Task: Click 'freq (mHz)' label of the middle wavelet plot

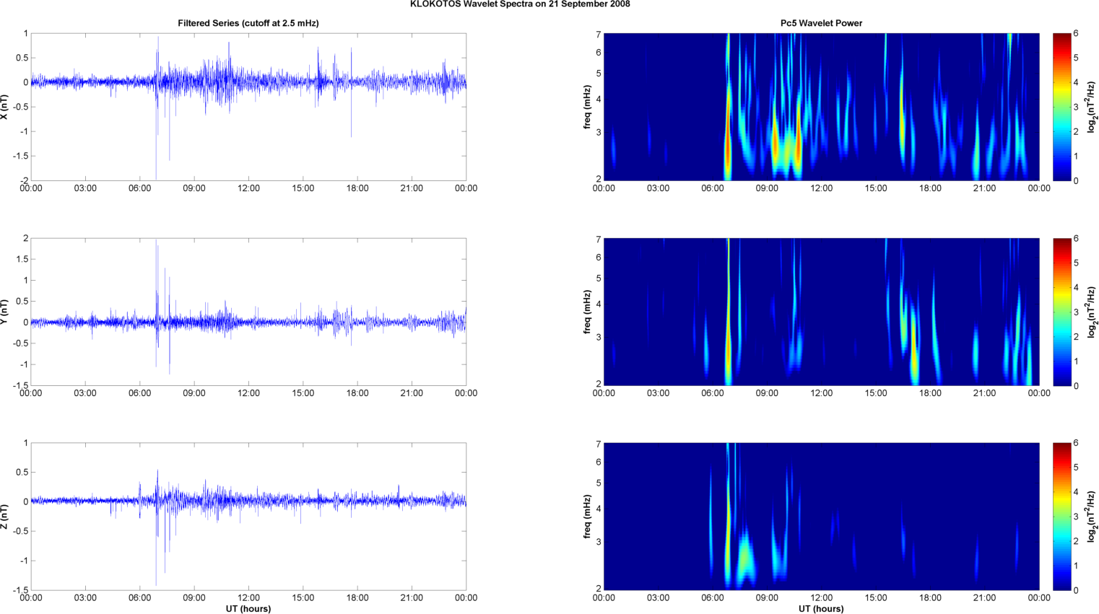Action: tap(587, 312)
